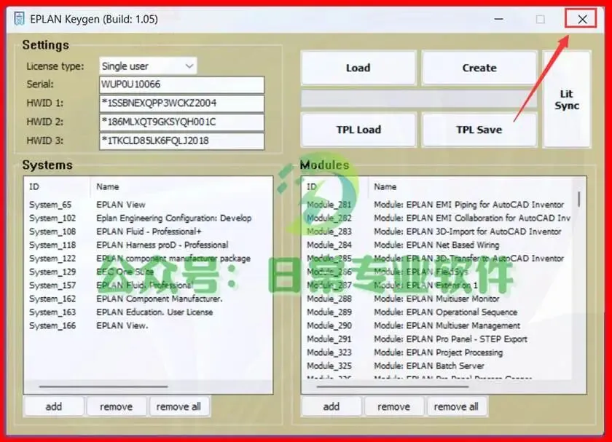This screenshot has height=442, width=612.
Task: Click the add button under Systems
Action: coord(54,406)
